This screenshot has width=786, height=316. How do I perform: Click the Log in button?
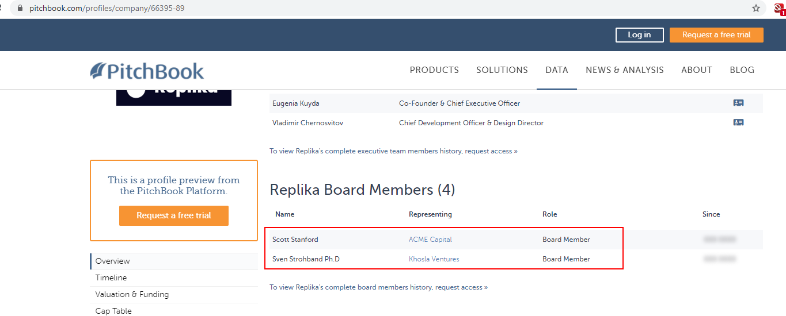tap(639, 35)
